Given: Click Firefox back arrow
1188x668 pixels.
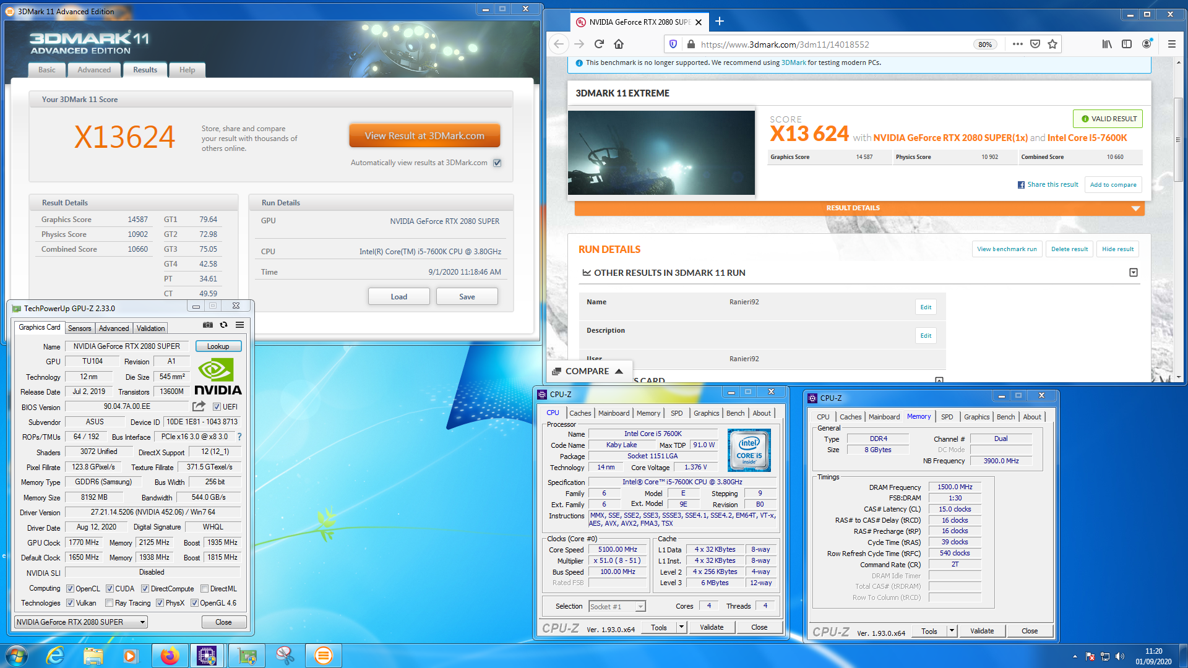Looking at the screenshot, I should tap(559, 44).
